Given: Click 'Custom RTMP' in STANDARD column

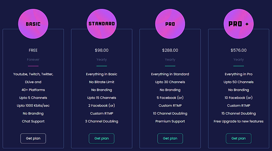Looking at the screenshot, I should 102,113.
